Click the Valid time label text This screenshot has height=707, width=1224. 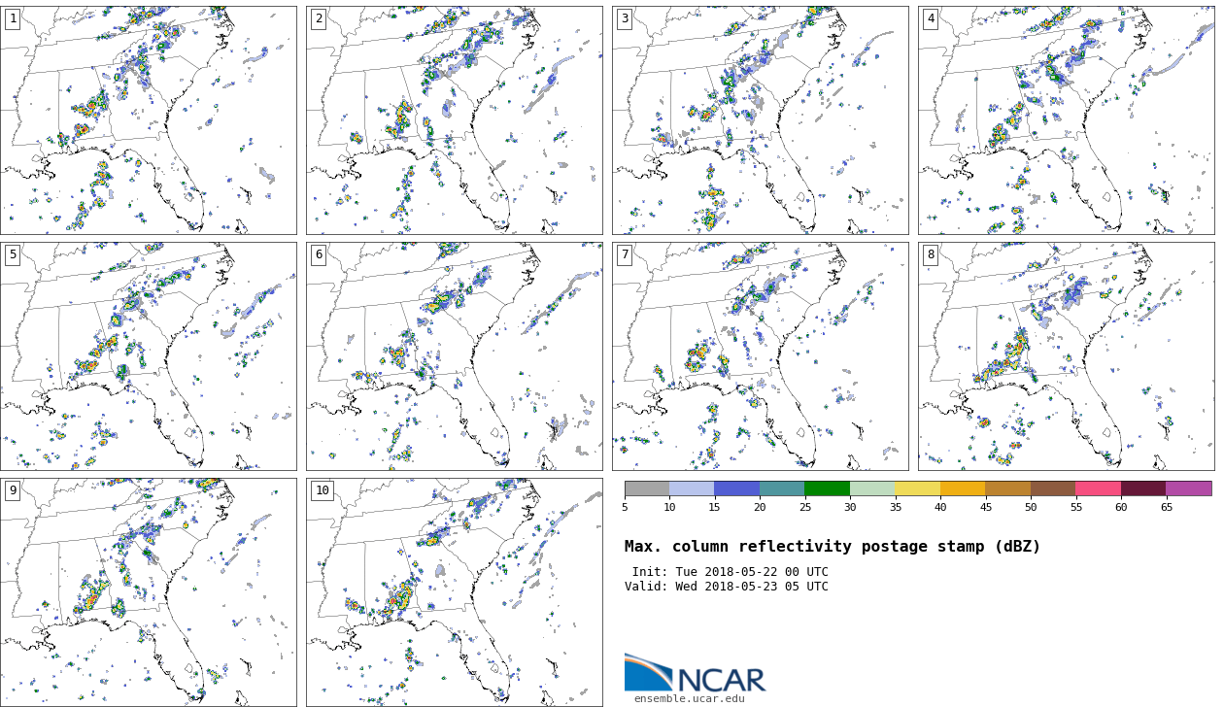(727, 587)
